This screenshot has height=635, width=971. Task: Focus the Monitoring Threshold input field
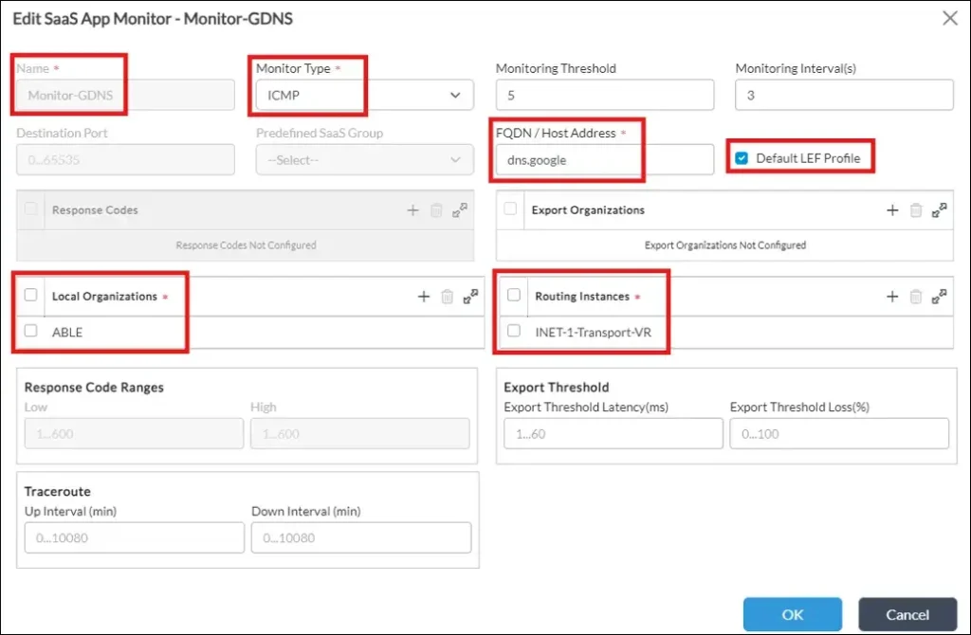604,95
